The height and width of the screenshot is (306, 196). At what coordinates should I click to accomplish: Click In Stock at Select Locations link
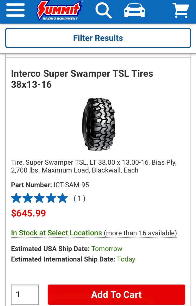57,233
